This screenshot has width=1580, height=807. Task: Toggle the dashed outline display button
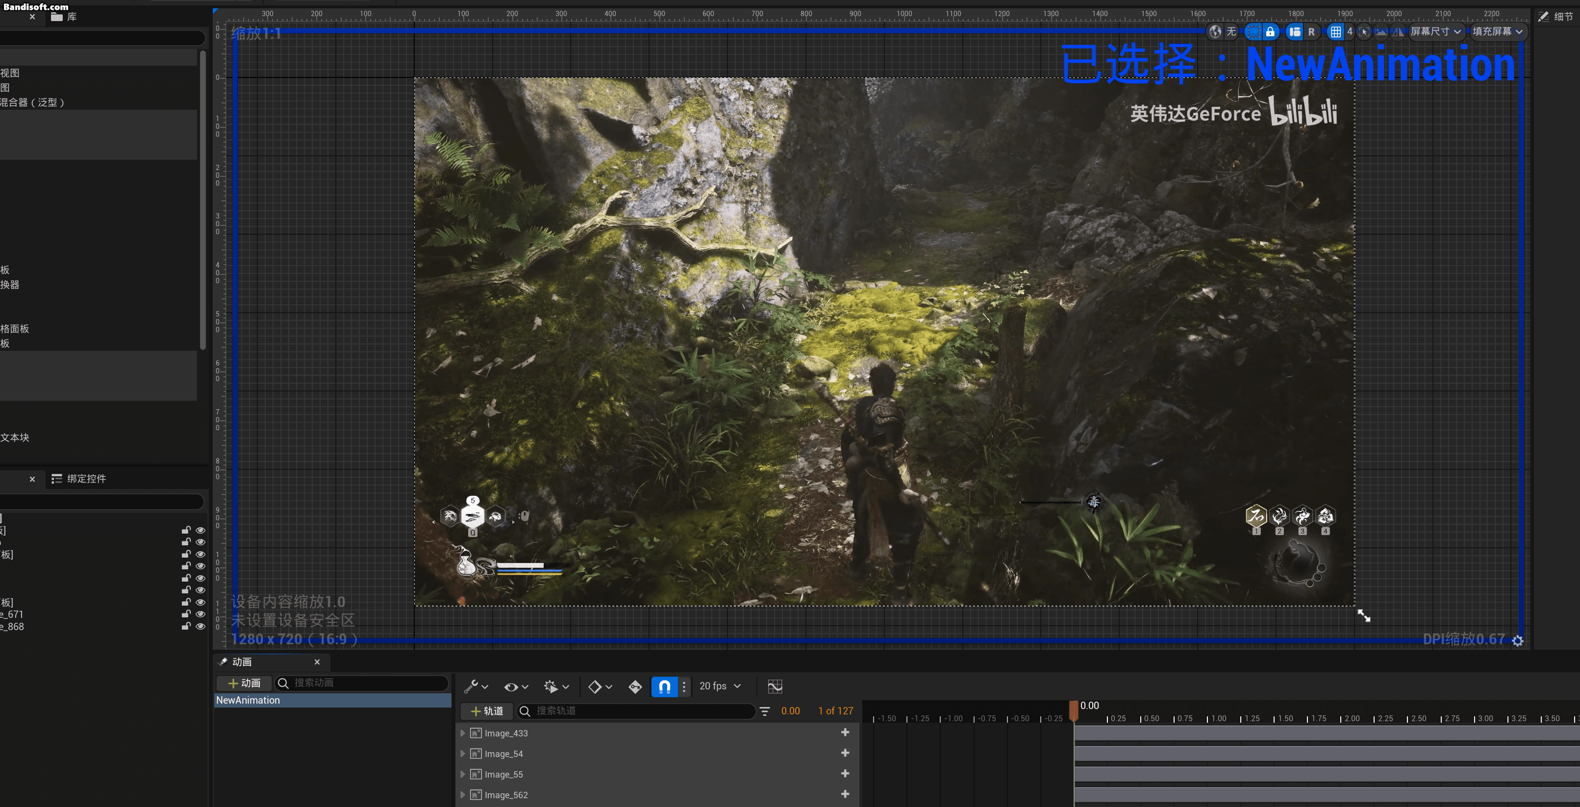[x=1254, y=32]
